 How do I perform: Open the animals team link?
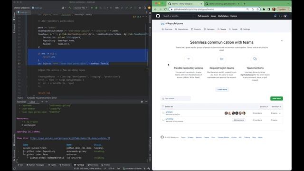[169, 112]
